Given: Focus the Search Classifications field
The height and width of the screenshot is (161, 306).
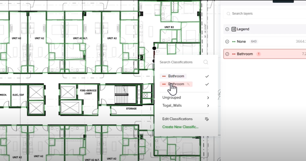Looking at the screenshot, I should [184, 62].
